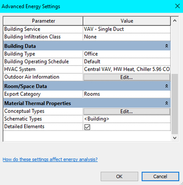Collapse the Room/Space Data section chevron

coord(166,86)
